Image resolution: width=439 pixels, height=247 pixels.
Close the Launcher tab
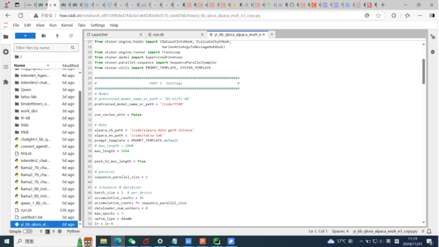(141, 34)
